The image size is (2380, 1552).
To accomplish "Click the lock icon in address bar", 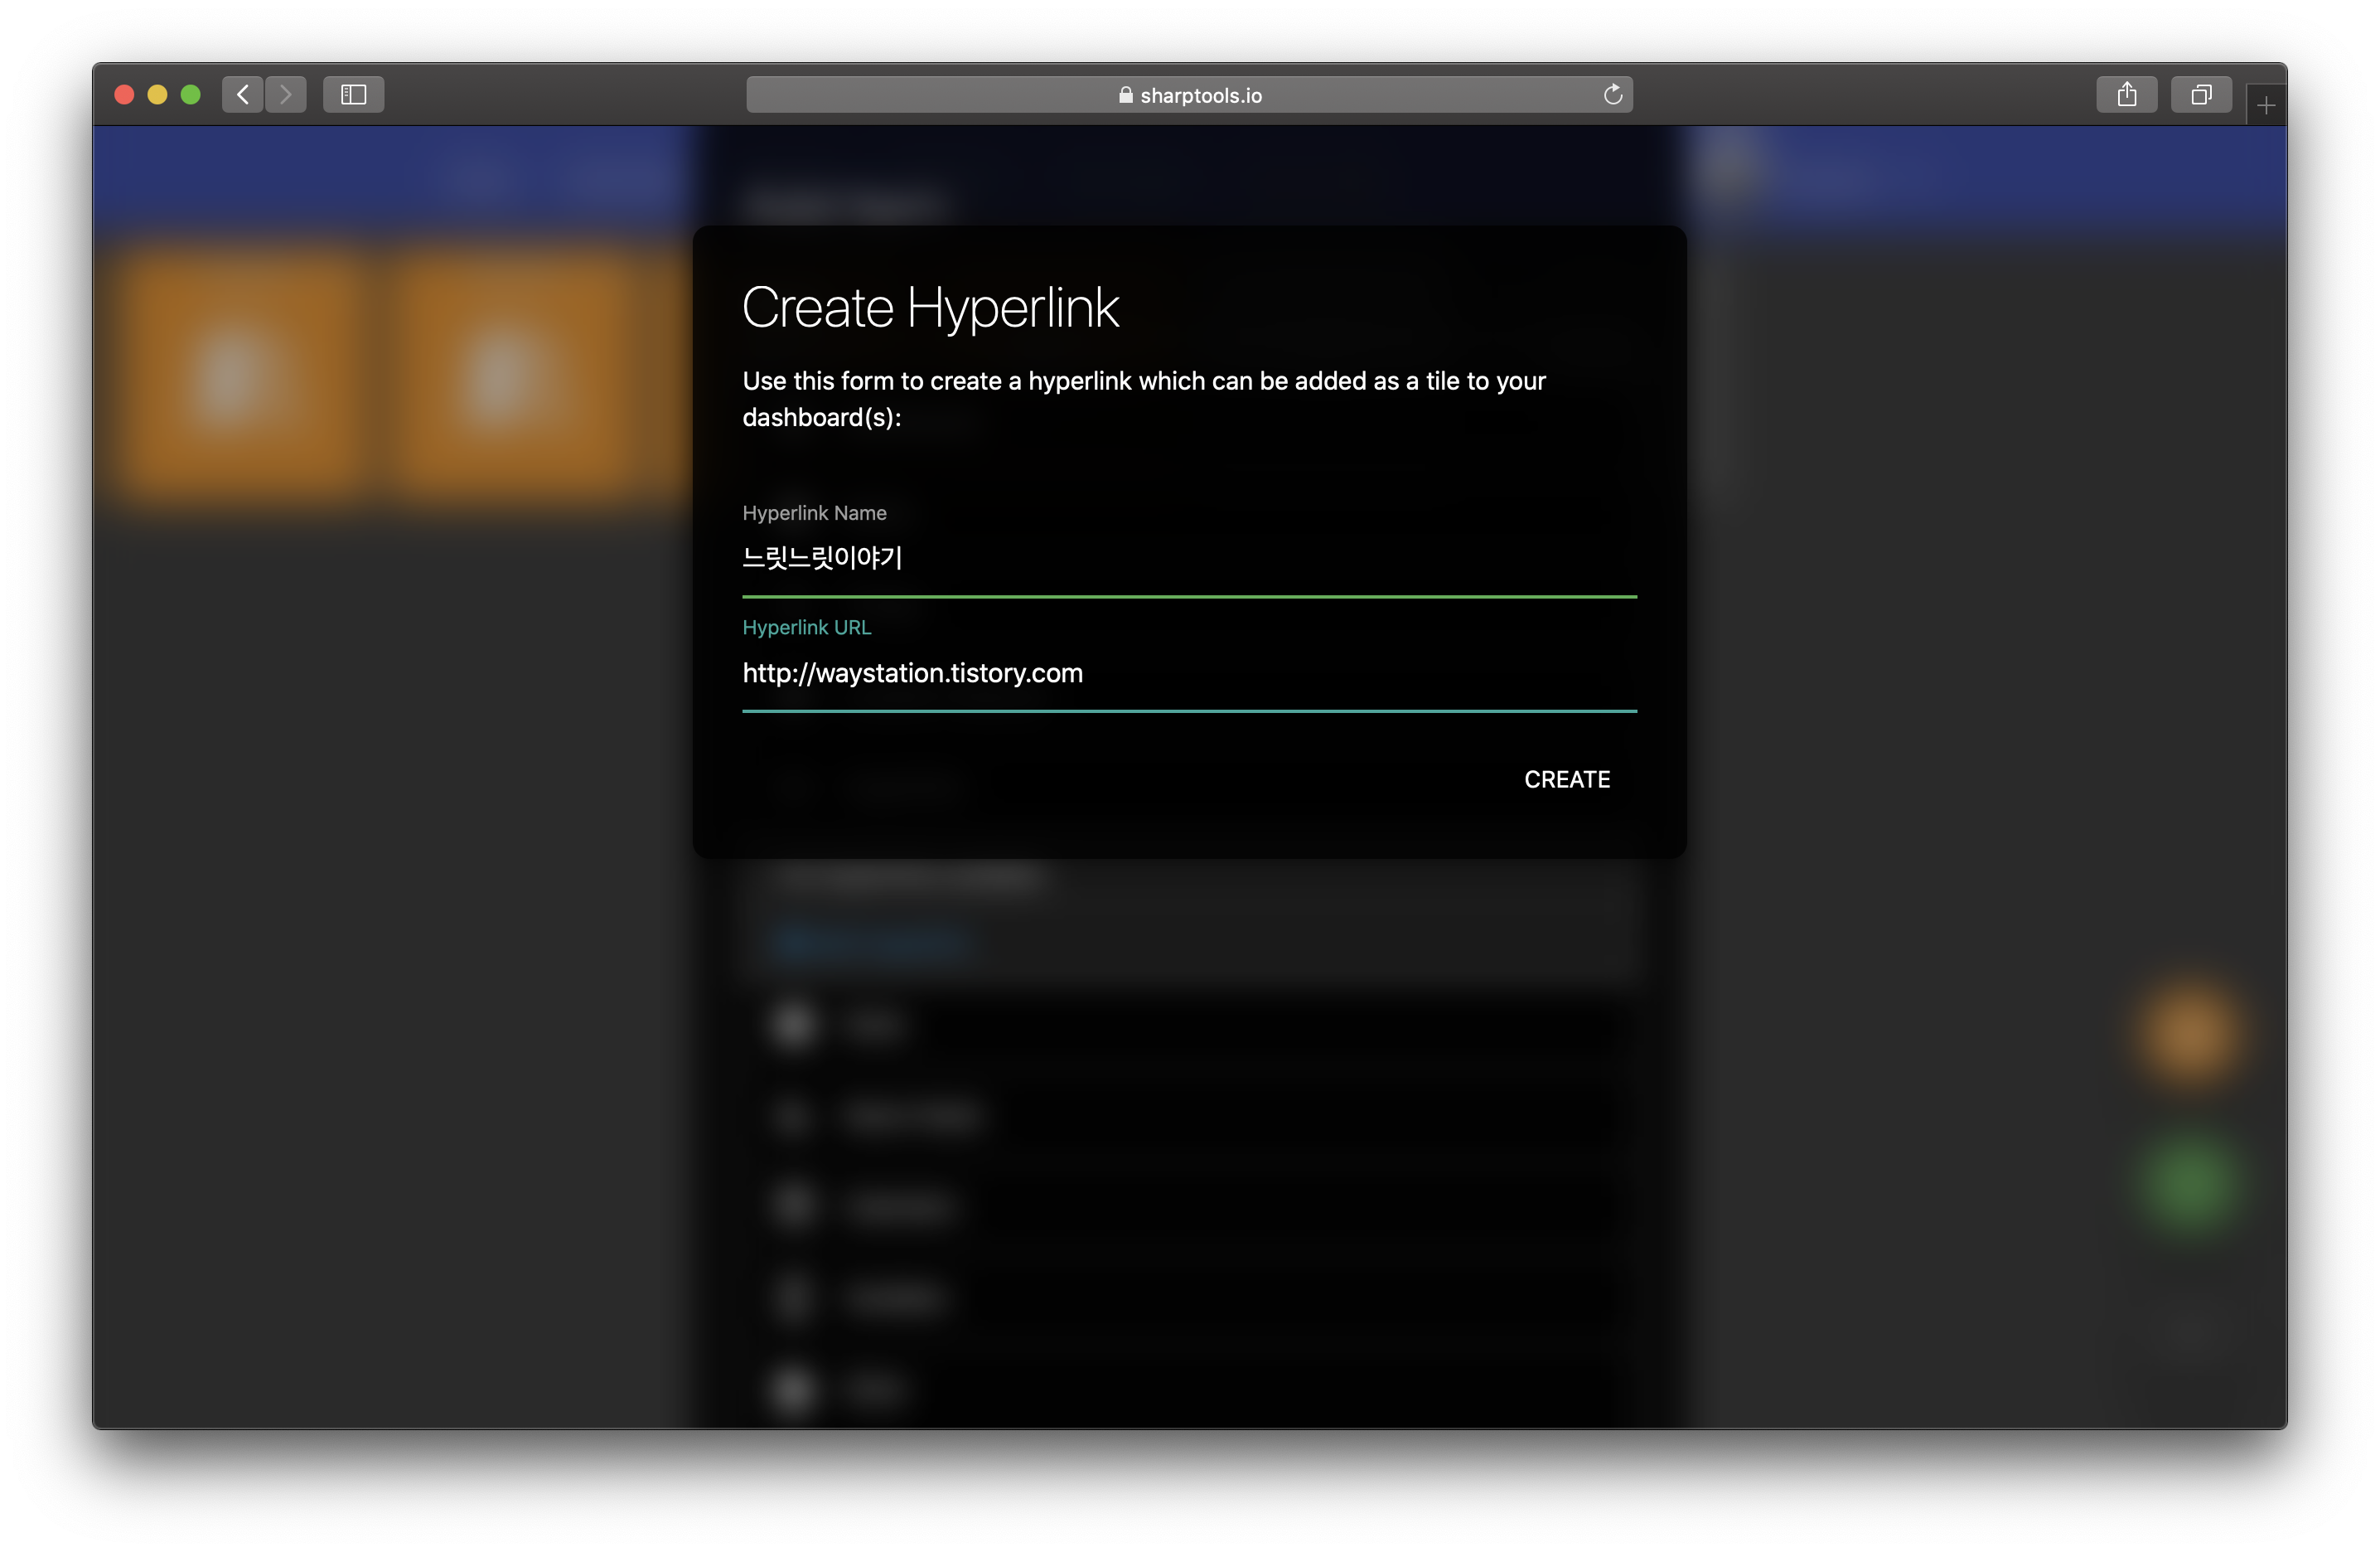I will point(1125,95).
